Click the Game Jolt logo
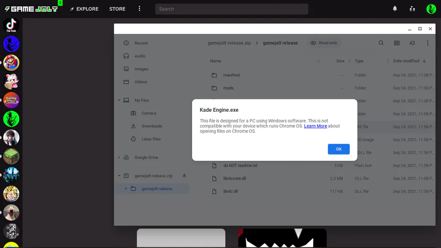 (31, 9)
